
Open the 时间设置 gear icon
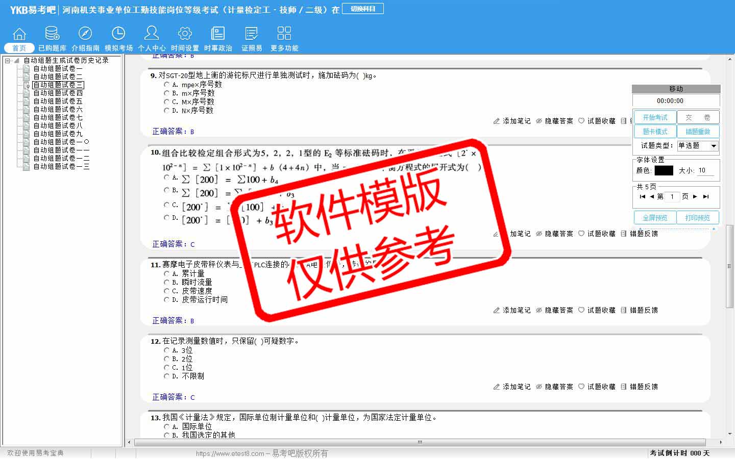tap(185, 34)
